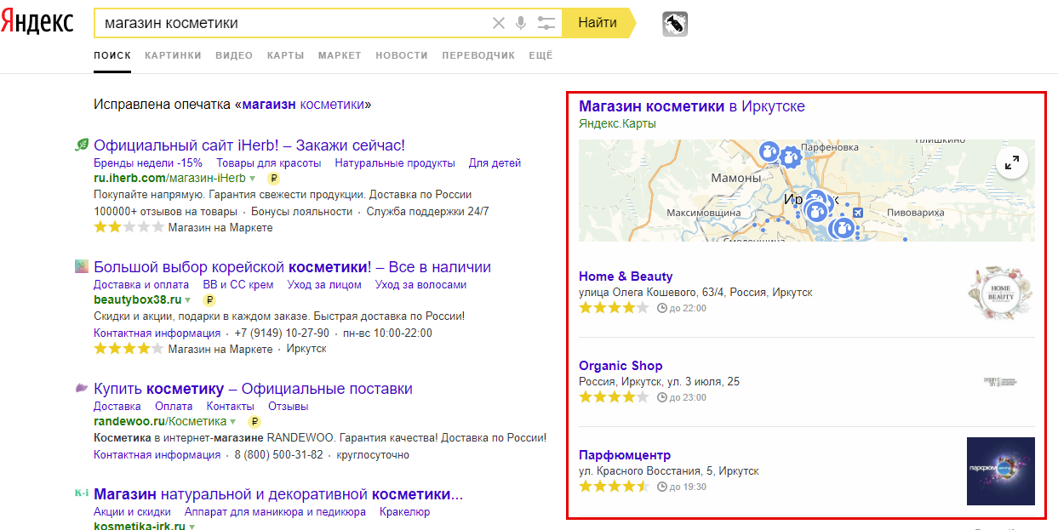Open the Кракелюр sitelink

tap(404, 511)
